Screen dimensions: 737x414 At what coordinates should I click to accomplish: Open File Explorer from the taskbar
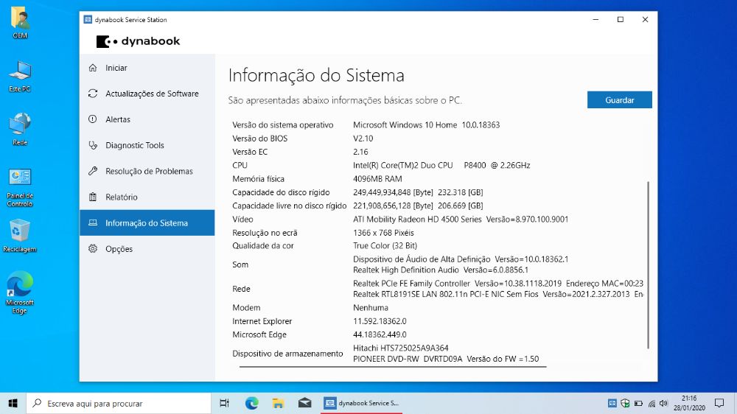click(x=279, y=403)
